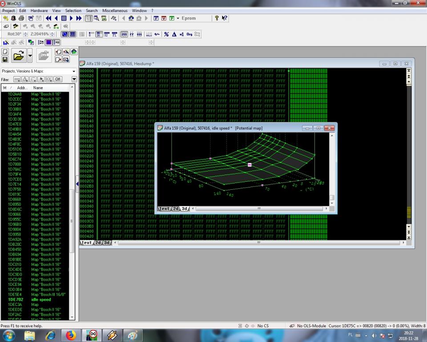Click the idle speed window horizontal scrollbar
Image resolution: width=427 pixels, height=342 pixels.
point(259,209)
